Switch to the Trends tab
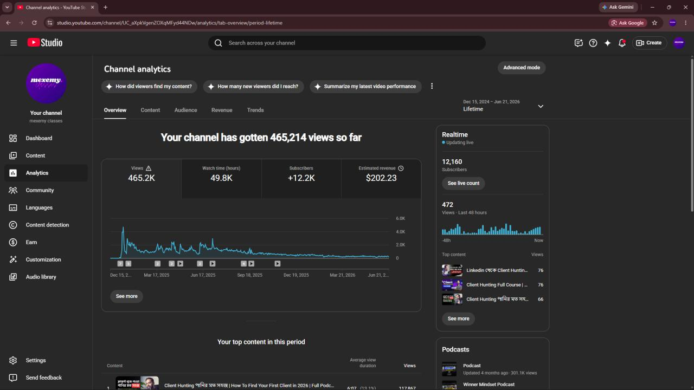Viewport: 694px width, 390px height. pos(255,110)
